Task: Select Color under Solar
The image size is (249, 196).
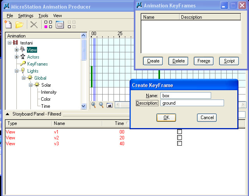Action: pos(46,99)
